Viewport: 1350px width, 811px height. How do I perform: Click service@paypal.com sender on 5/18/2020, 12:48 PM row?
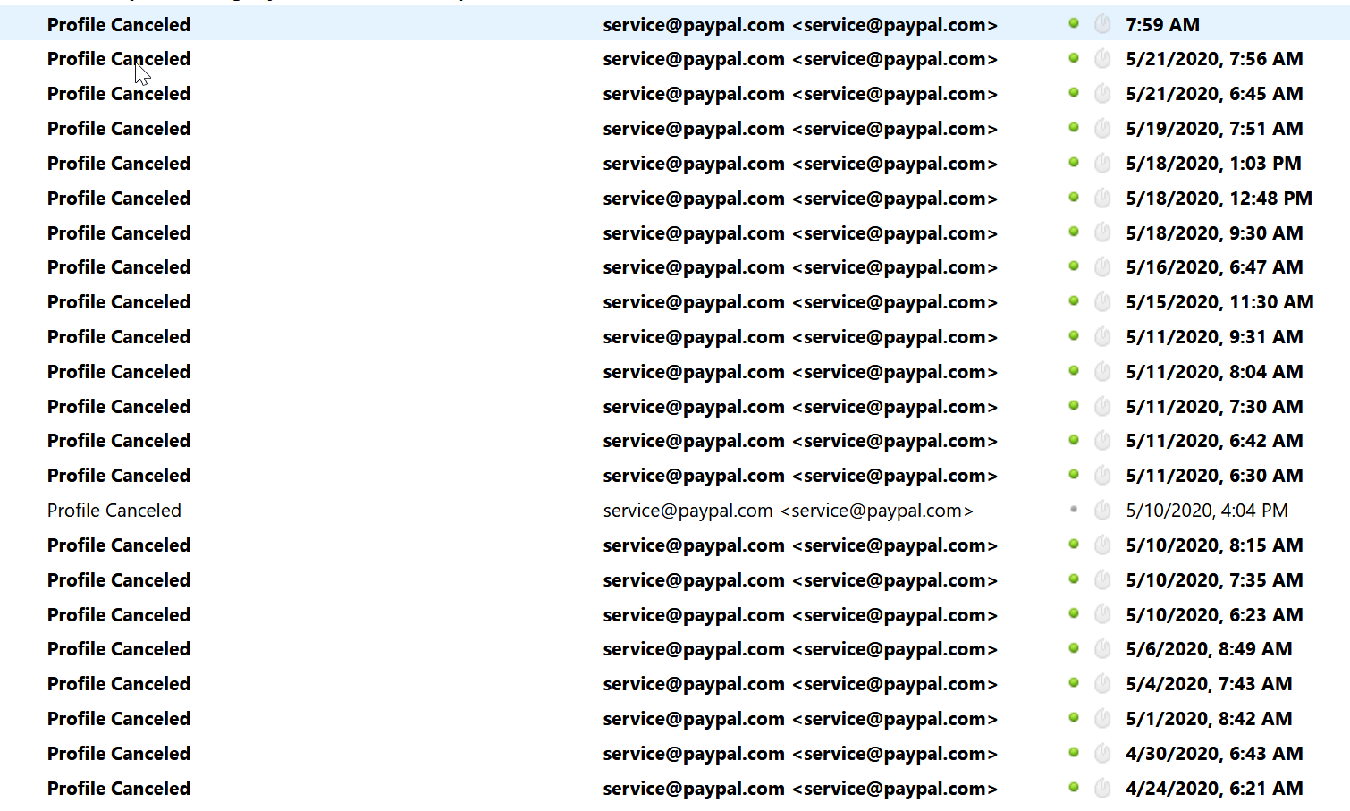(800, 199)
